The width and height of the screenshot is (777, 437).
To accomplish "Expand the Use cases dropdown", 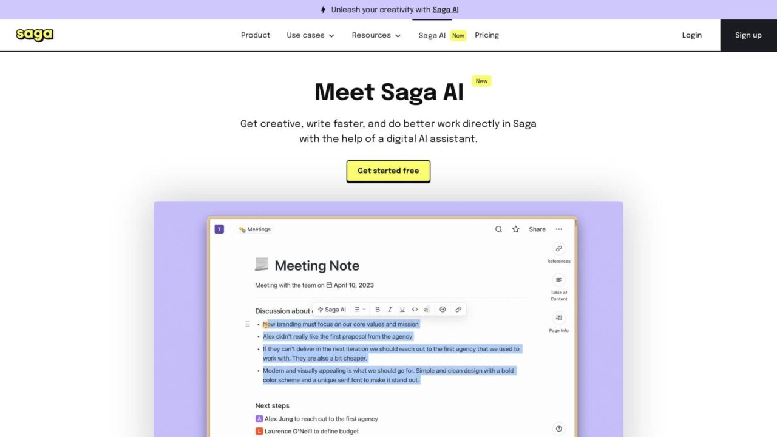I will pos(310,35).
